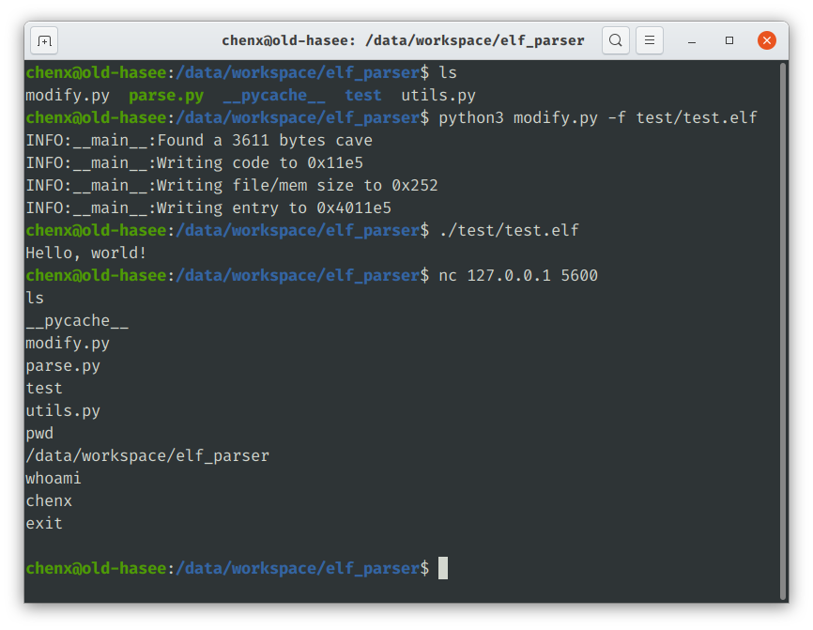This screenshot has width=813, height=630.
Task: Click the '/data/workspace/elf_parser' pwd output
Action: click(x=147, y=455)
